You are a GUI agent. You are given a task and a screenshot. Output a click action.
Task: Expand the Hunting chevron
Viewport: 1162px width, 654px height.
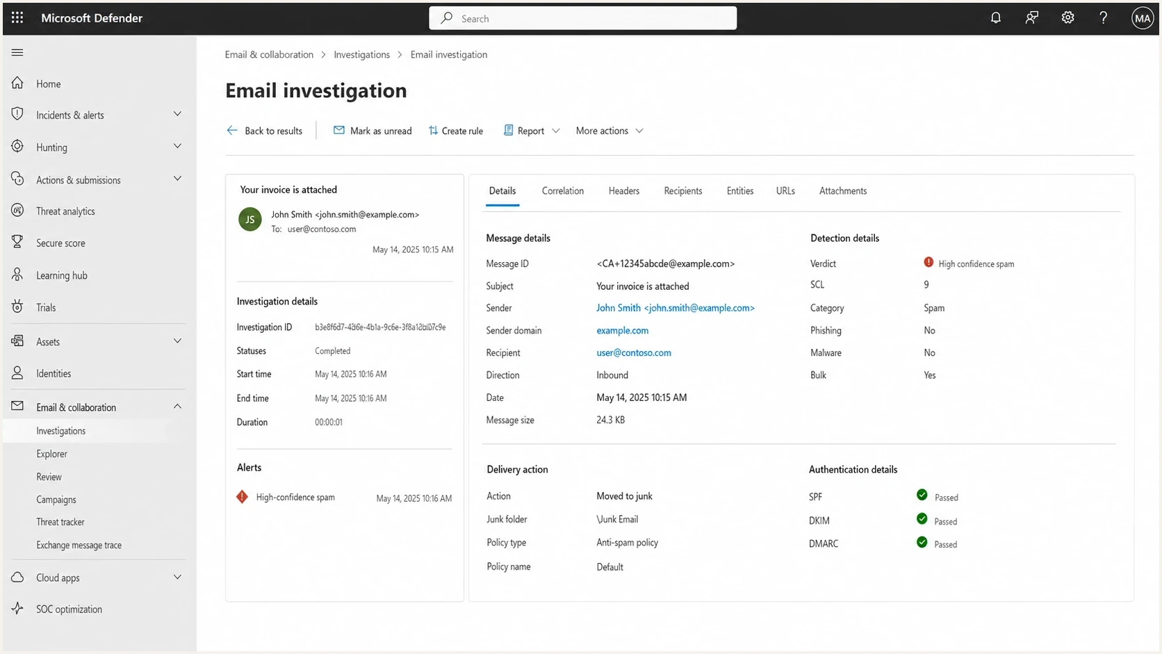coord(177,147)
